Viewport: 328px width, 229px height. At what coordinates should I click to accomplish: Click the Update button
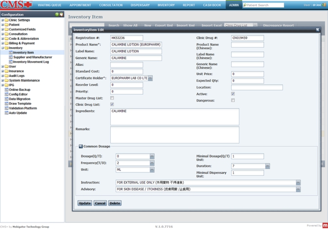click(85, 203)
